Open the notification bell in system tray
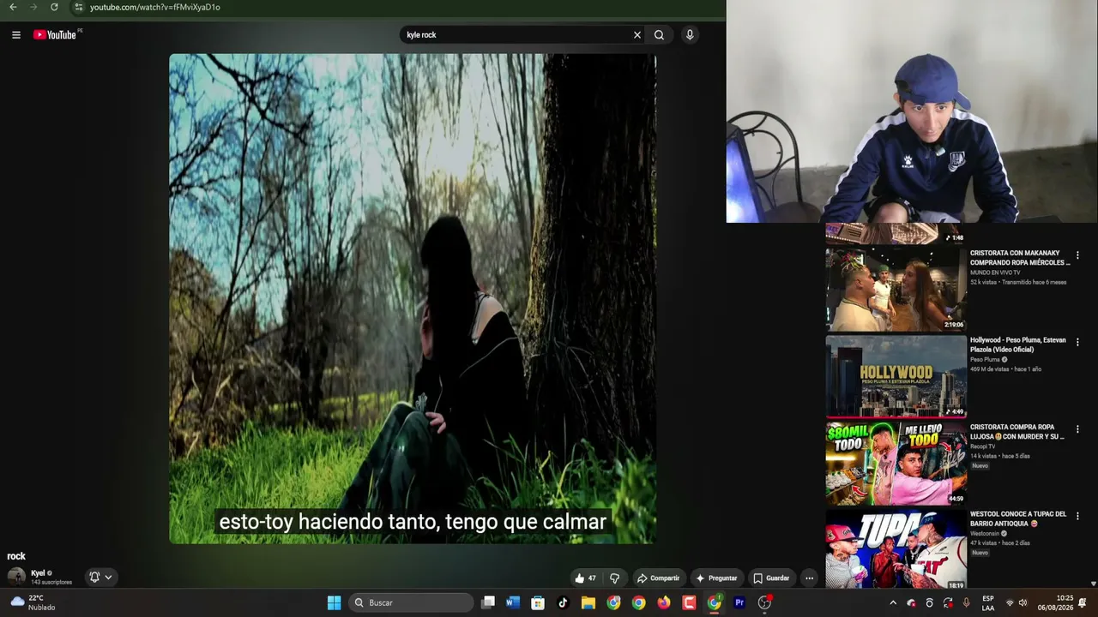The height and width of the screenshot is (617, 1098). pyautogui.click(x=1083, y=603)
